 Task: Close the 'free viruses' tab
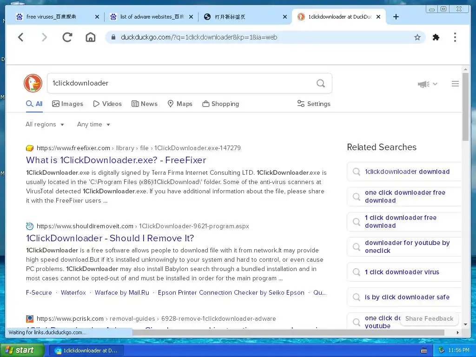(x=97, y=17)
